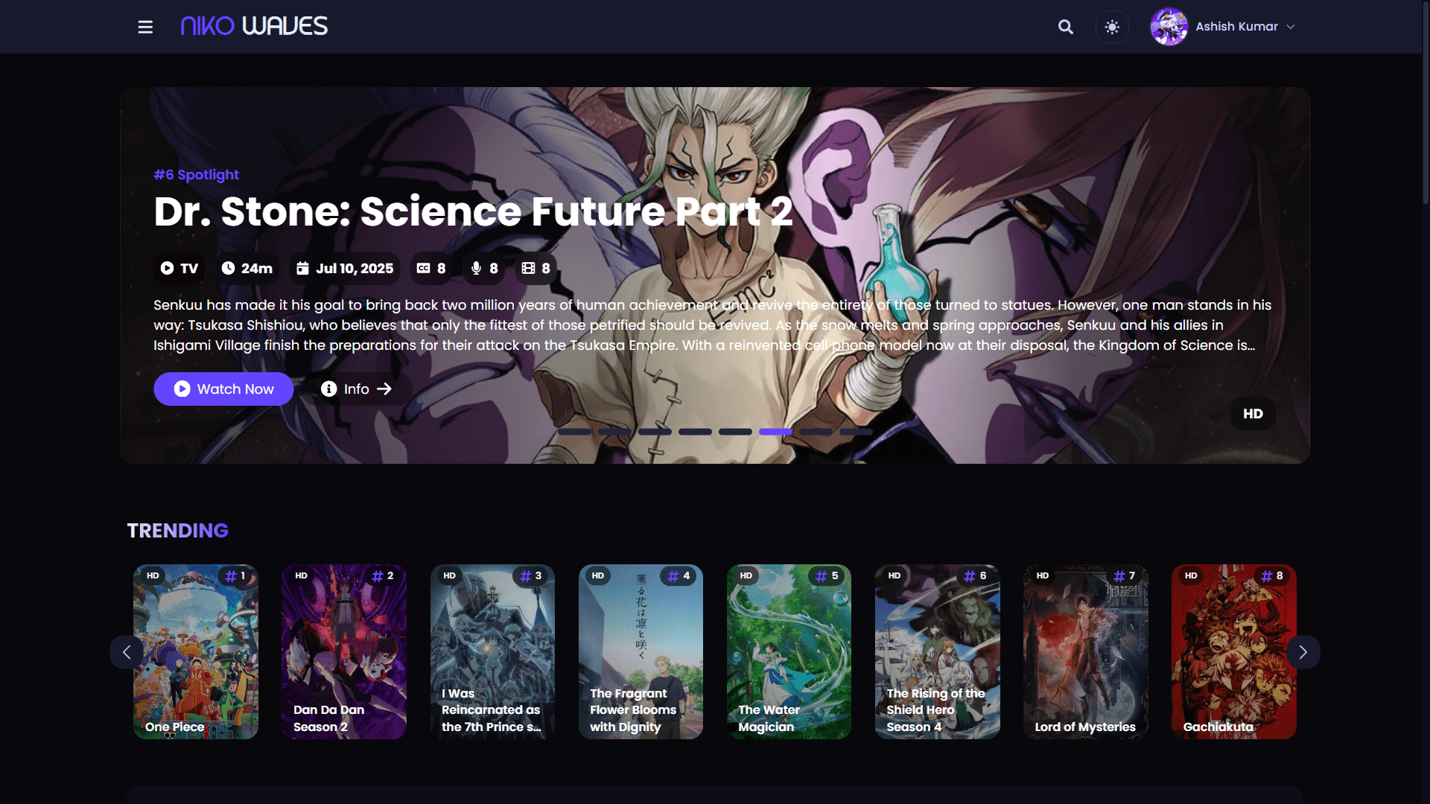The width and height of the screenshot is (1430, 804).
Task: Open Lord of Mysteries card
Action: click(1085, 651)
